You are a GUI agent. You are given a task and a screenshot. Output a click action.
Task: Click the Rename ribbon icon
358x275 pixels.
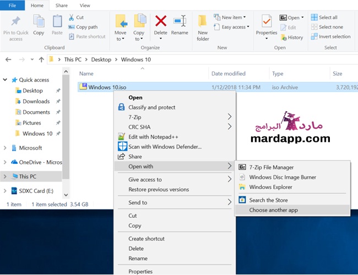(x=180, y=21)
